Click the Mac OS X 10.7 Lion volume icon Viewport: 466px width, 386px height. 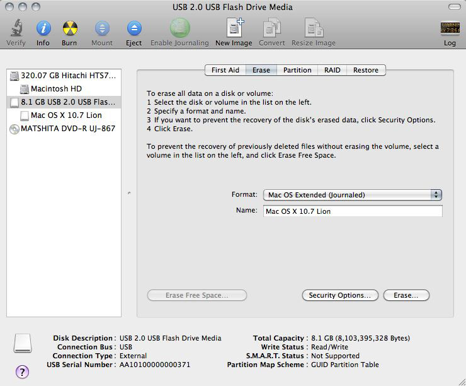click(25, 115)
